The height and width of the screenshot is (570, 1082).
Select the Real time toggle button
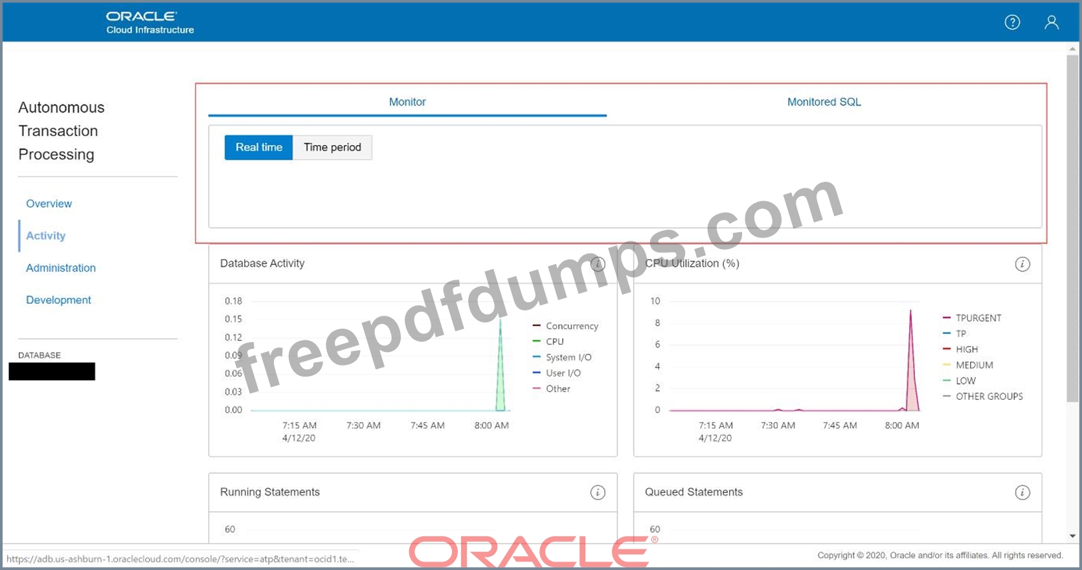tap(258, 148)
